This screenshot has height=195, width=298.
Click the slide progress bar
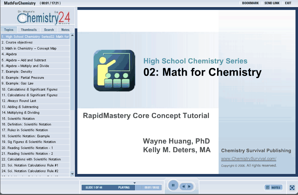(x=121, y=188)
